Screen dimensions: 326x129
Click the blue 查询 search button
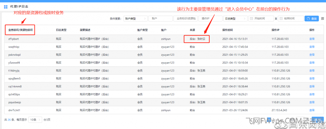point(311,19)
